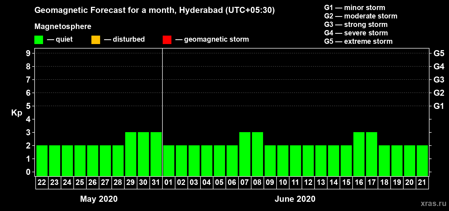Click the bar for May 25
The width and height of the screenshot is (449, 211).
coord(80,161)
